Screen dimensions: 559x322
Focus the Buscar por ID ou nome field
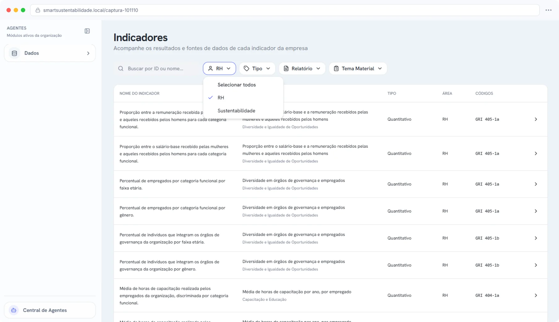157,69
